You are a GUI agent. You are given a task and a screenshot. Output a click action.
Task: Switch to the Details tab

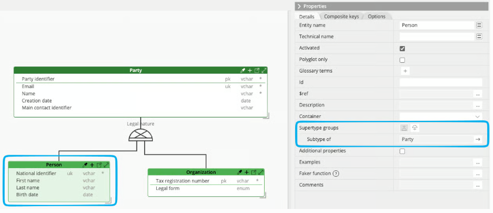tap(307, 17)
